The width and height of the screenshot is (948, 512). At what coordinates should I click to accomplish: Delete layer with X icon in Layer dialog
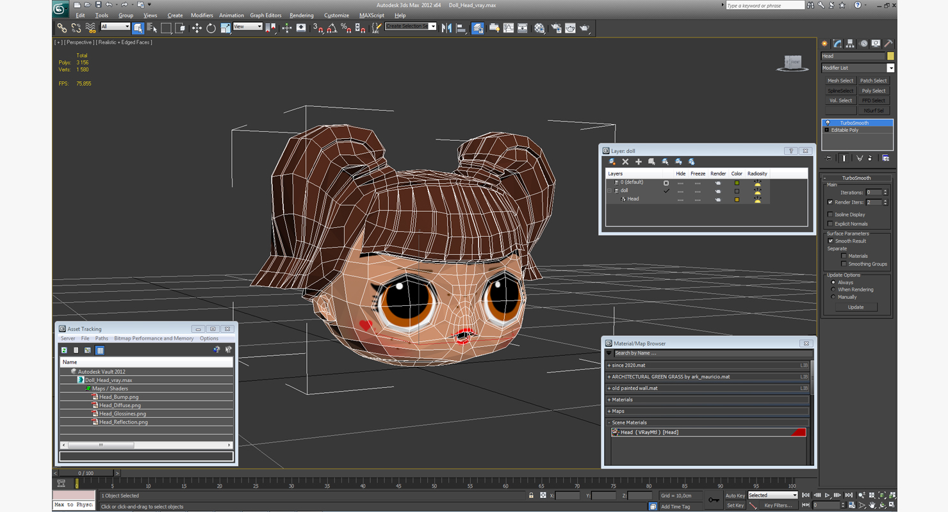pos(626,162)
